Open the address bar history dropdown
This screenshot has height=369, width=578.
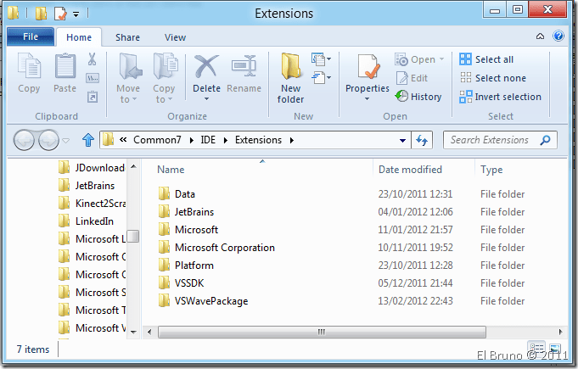click(x=403, y=140)
